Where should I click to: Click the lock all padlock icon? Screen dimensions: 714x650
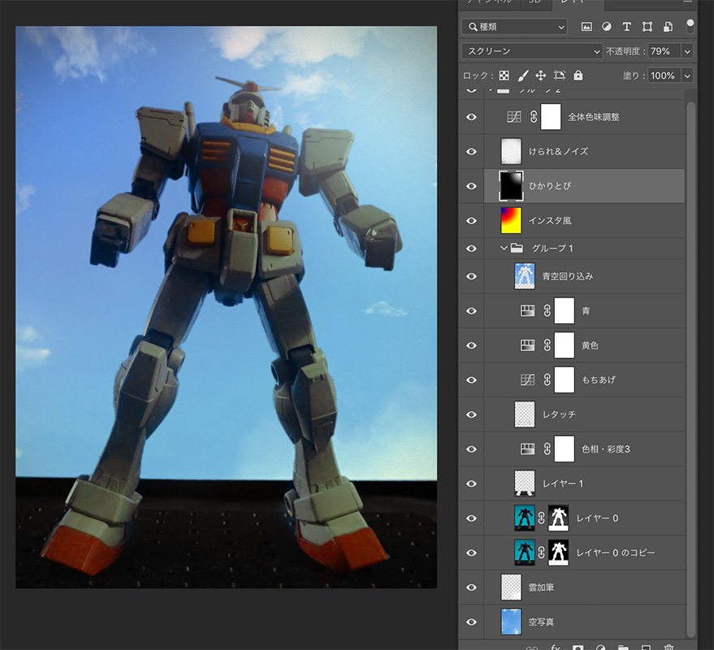(578, 76)
